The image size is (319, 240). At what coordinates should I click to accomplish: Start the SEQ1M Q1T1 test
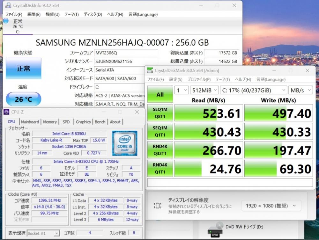(x=160, y=131)
